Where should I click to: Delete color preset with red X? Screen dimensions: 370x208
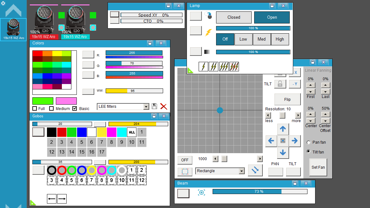click(x=163, y=106)
